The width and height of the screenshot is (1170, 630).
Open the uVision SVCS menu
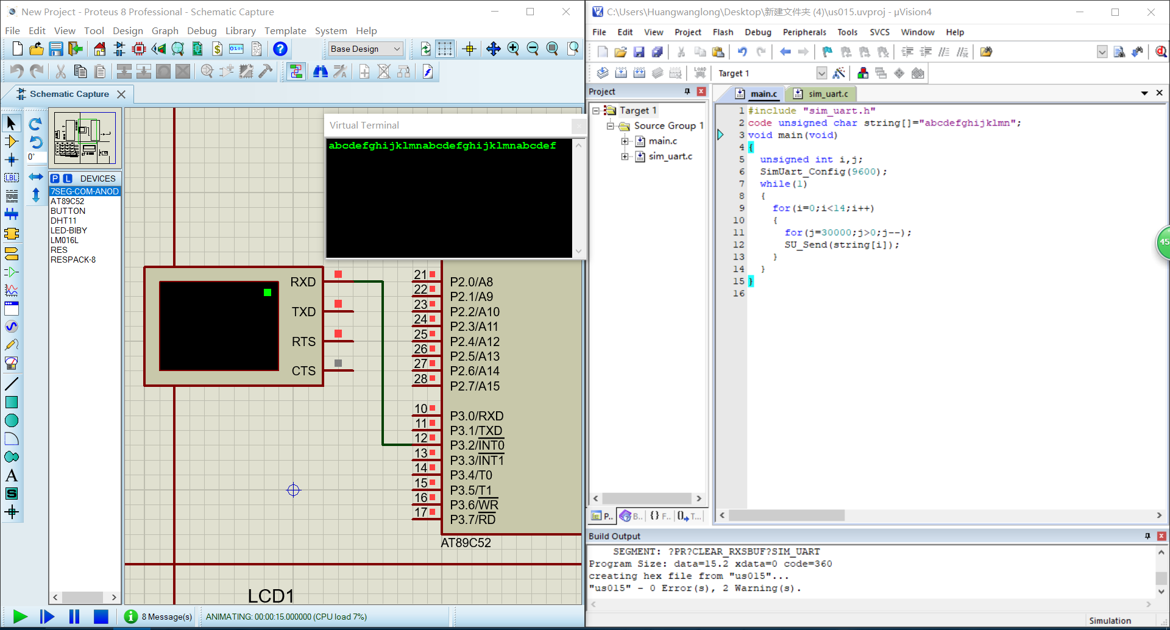(x=879, y=32)
